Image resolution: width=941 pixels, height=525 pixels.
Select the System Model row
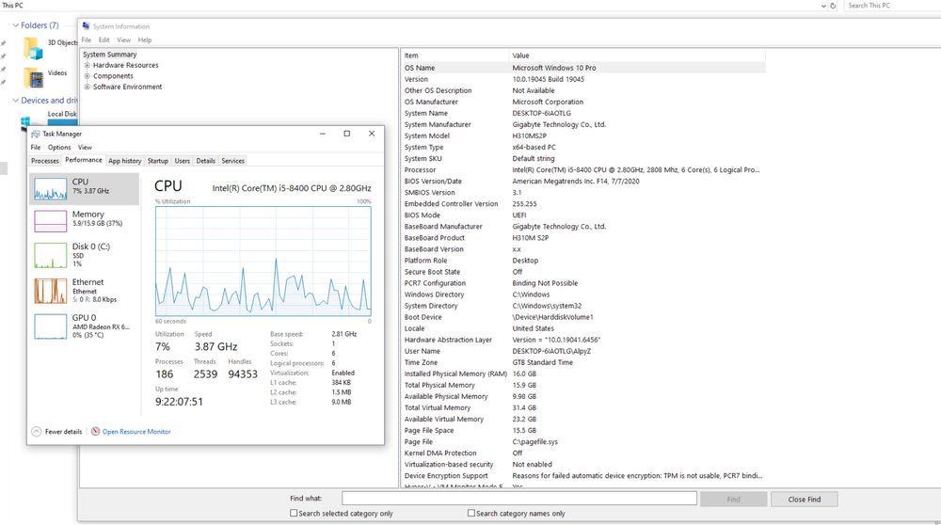coord(583,135)
